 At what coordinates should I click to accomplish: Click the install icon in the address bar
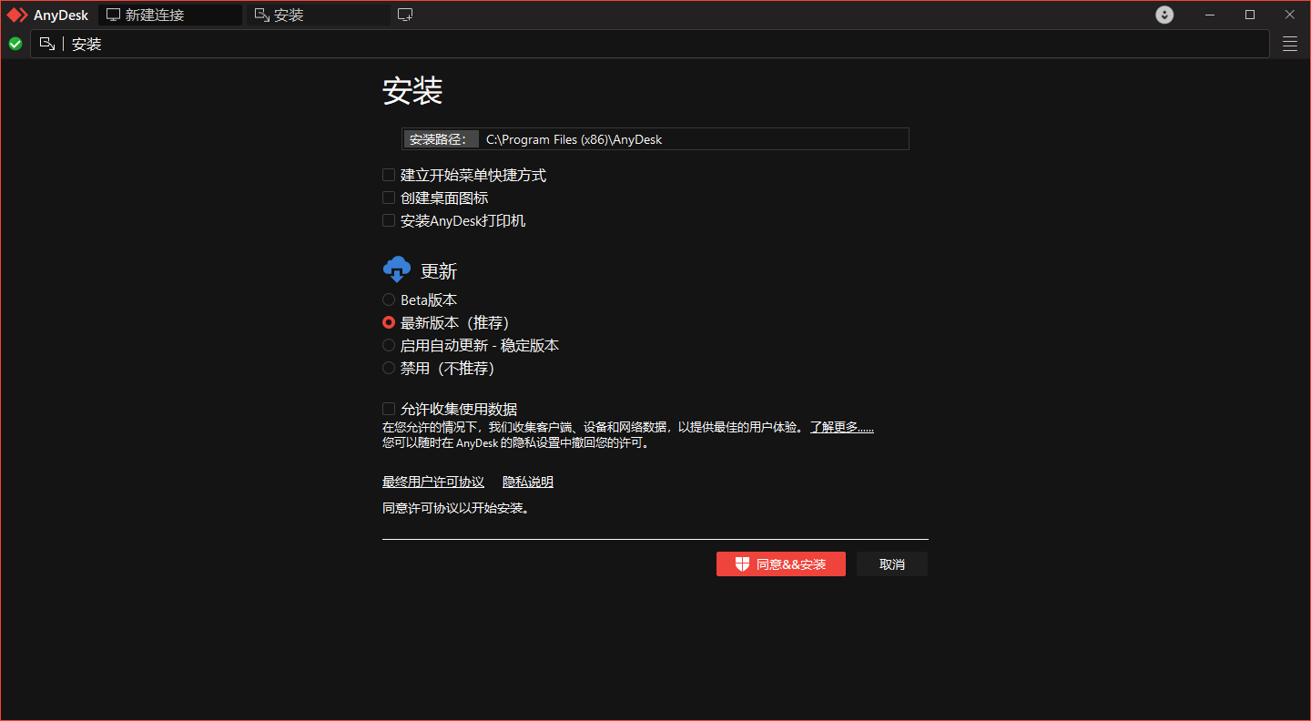point(47,44)
